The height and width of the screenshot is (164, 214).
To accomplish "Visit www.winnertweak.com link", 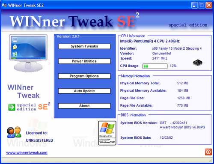I will pyautogui.click(x=27, y=152).
